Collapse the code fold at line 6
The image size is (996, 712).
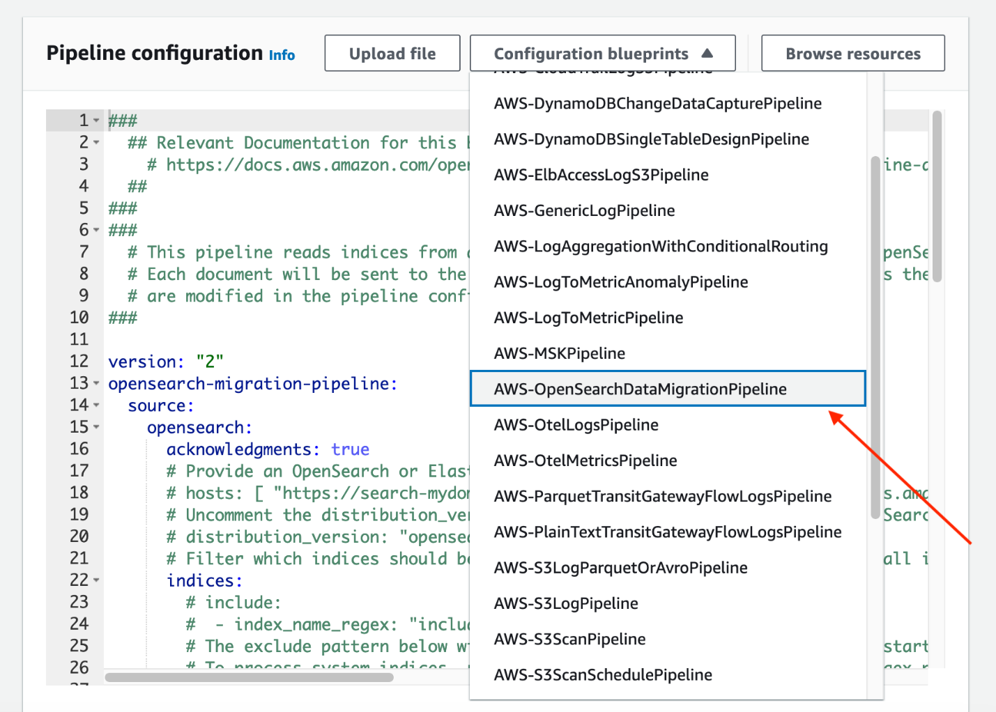(x=97, y=230)
